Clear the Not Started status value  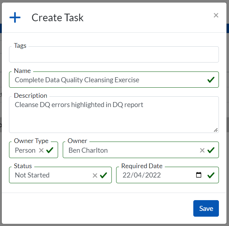(x=95, y=175)
